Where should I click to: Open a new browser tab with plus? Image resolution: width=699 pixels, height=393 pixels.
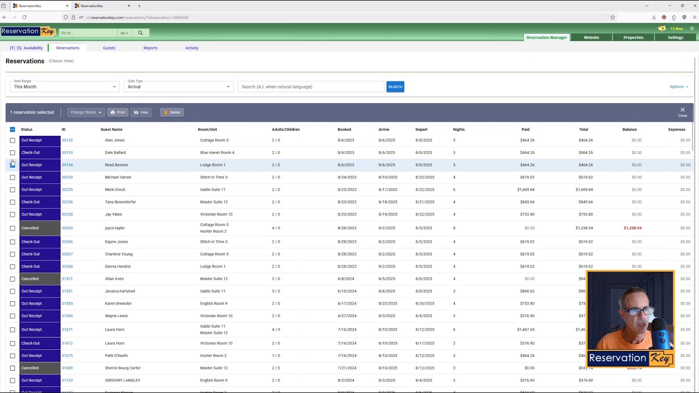click(x=139, y=5)
